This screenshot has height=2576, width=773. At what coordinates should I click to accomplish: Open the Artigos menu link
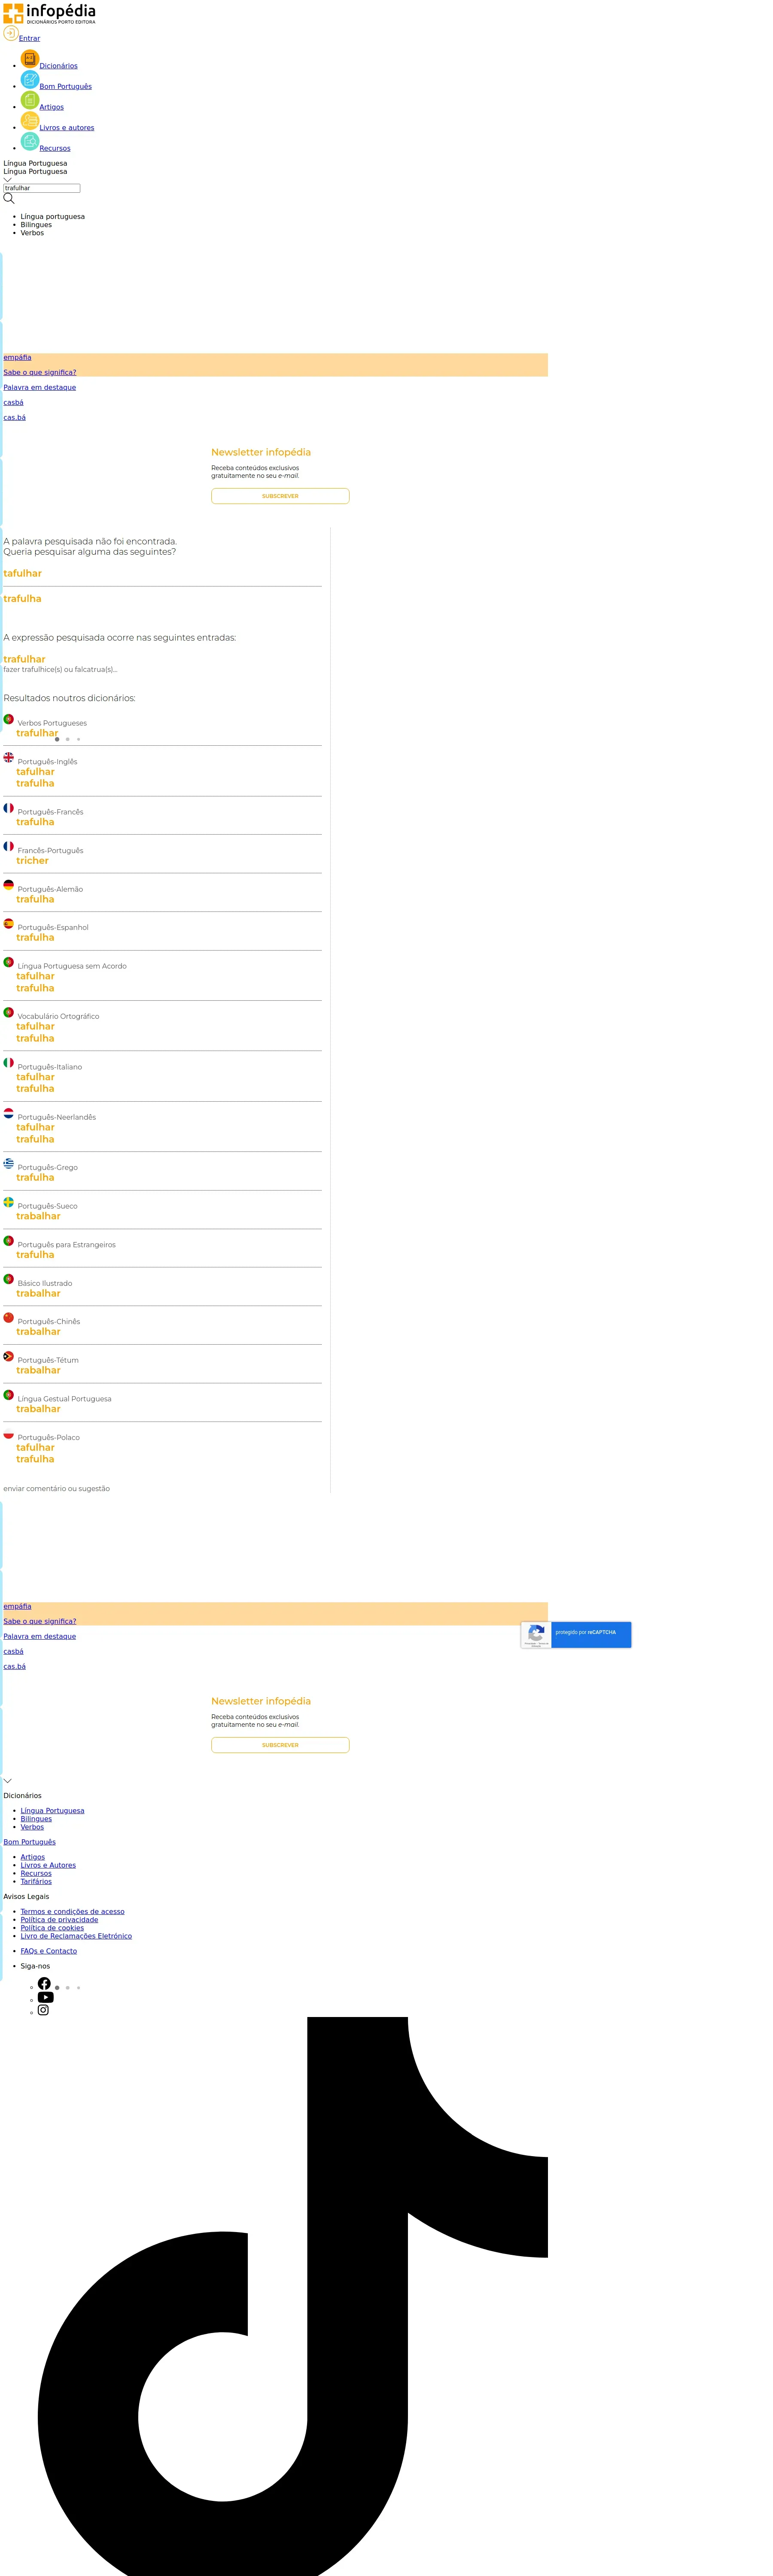coord(51,107)
